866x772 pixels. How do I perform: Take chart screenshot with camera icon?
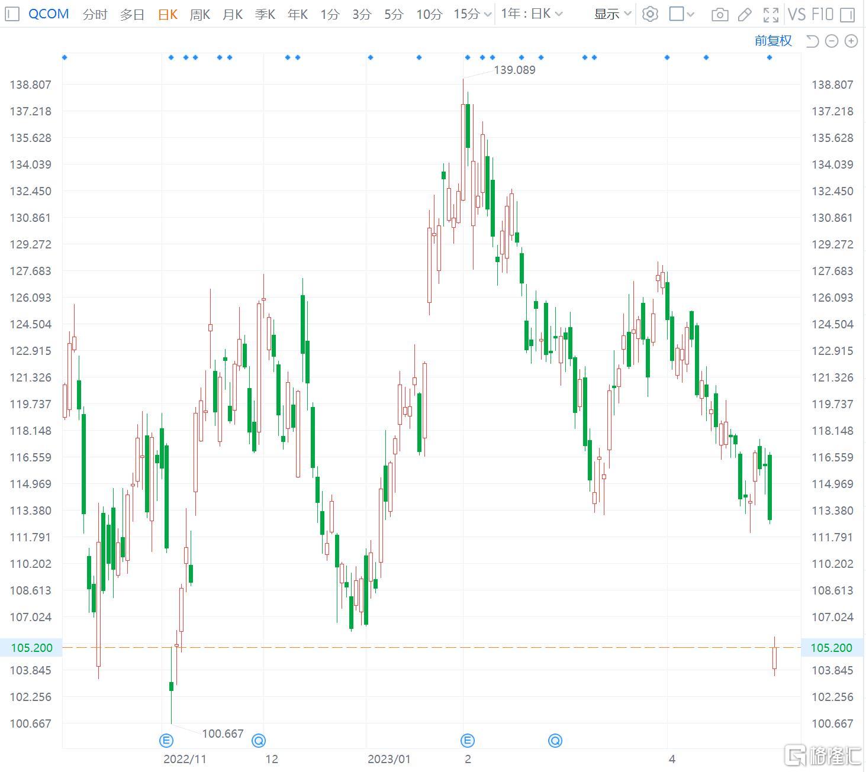[720, 14]
